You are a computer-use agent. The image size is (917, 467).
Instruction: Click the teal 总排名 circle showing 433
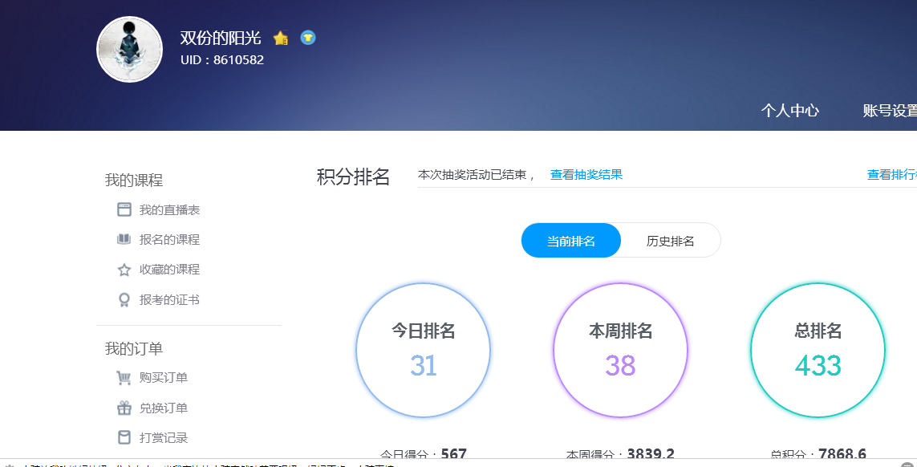coord(818,350)
